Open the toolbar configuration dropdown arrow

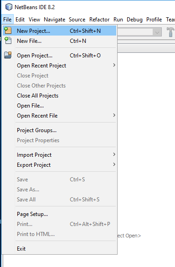157,32
